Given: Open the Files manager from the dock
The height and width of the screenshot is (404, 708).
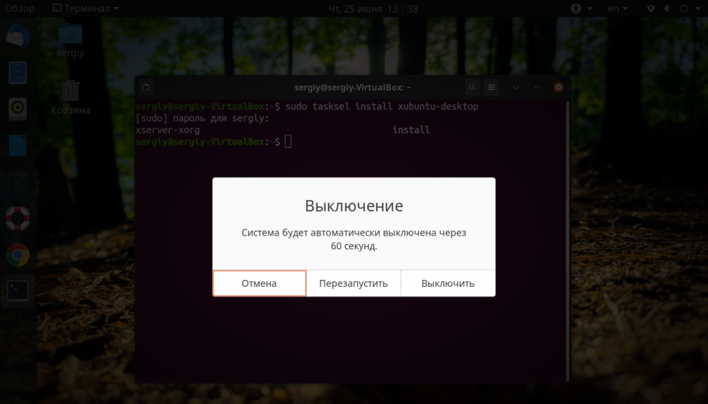Looking at the screenshot, I should [18, 73].
